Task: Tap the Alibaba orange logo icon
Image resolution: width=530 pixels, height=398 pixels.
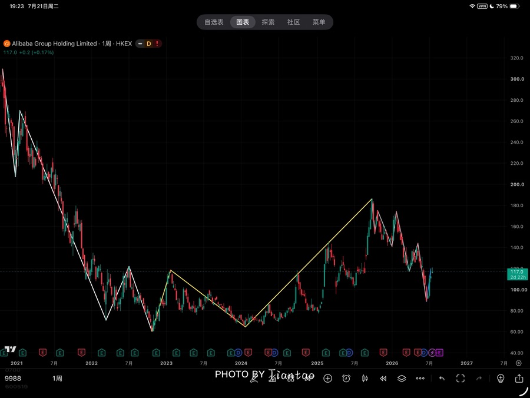Action: coord(6,44)
